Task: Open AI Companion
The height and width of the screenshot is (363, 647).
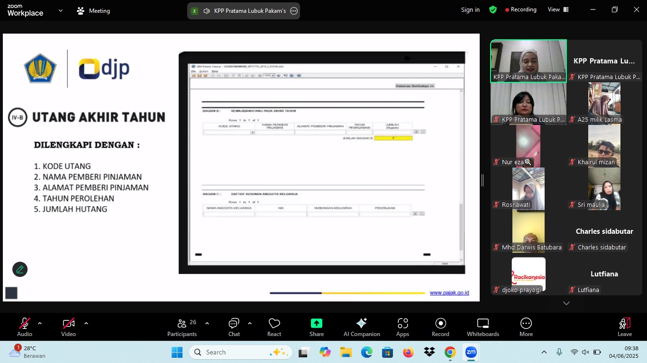Action: coord(362,328)
